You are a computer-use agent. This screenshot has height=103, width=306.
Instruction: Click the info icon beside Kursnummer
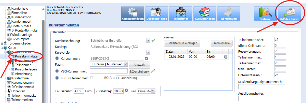[57, 58]
